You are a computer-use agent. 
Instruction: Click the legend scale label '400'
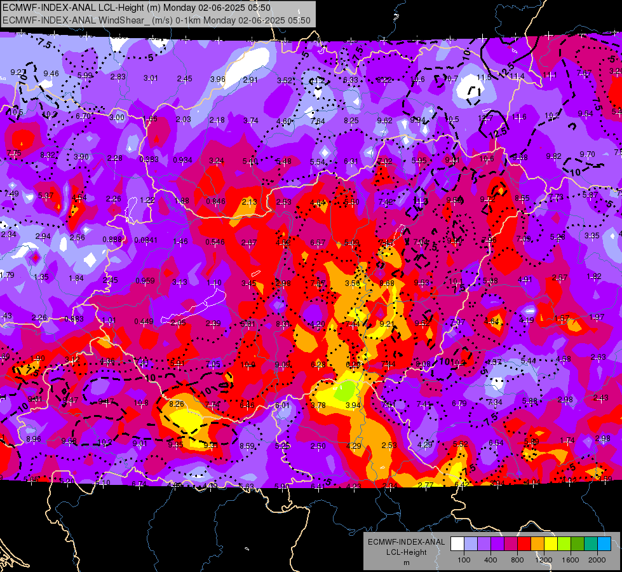click(x=490, y=560)
